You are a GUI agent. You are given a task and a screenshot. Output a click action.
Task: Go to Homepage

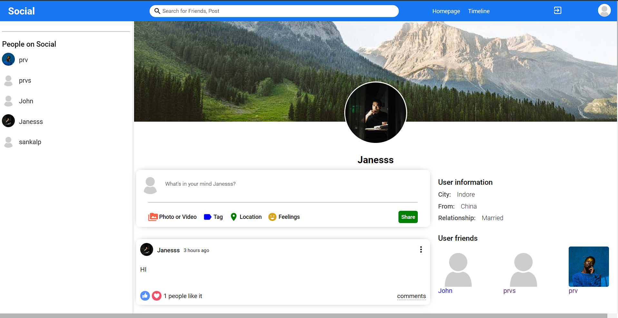[446, 11]
